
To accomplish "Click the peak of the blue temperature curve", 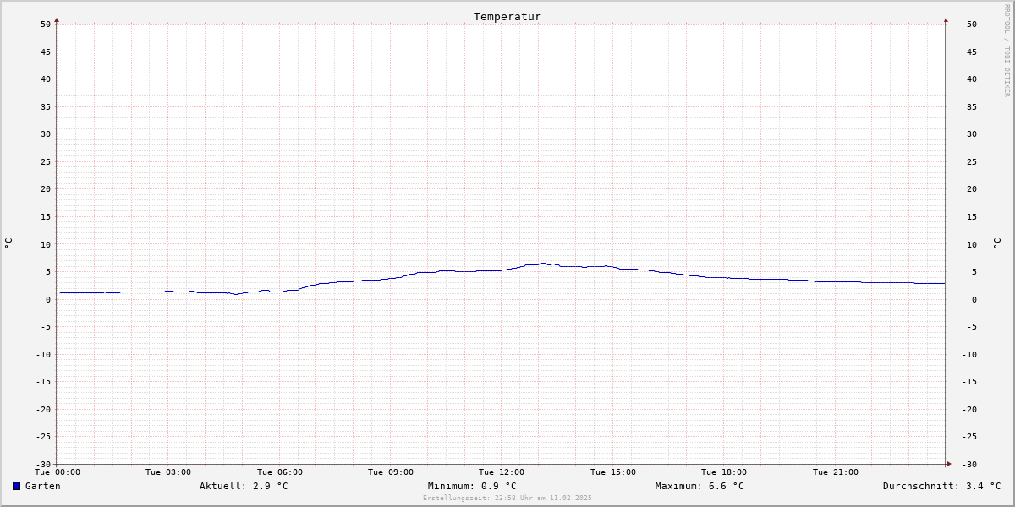I will (543, 263).
